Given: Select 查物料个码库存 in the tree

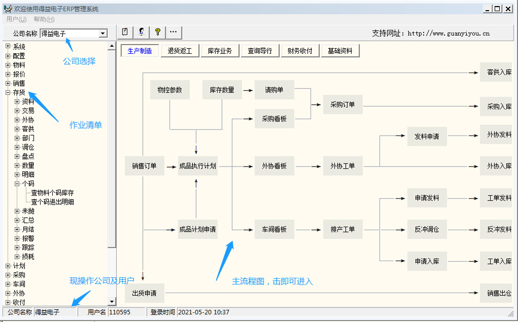Looking at the screenshot, I should pyautogui.click(x=52, y=193).
